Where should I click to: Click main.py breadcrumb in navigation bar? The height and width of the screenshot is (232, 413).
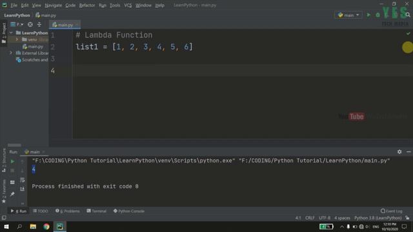click(x=46, y=15)
